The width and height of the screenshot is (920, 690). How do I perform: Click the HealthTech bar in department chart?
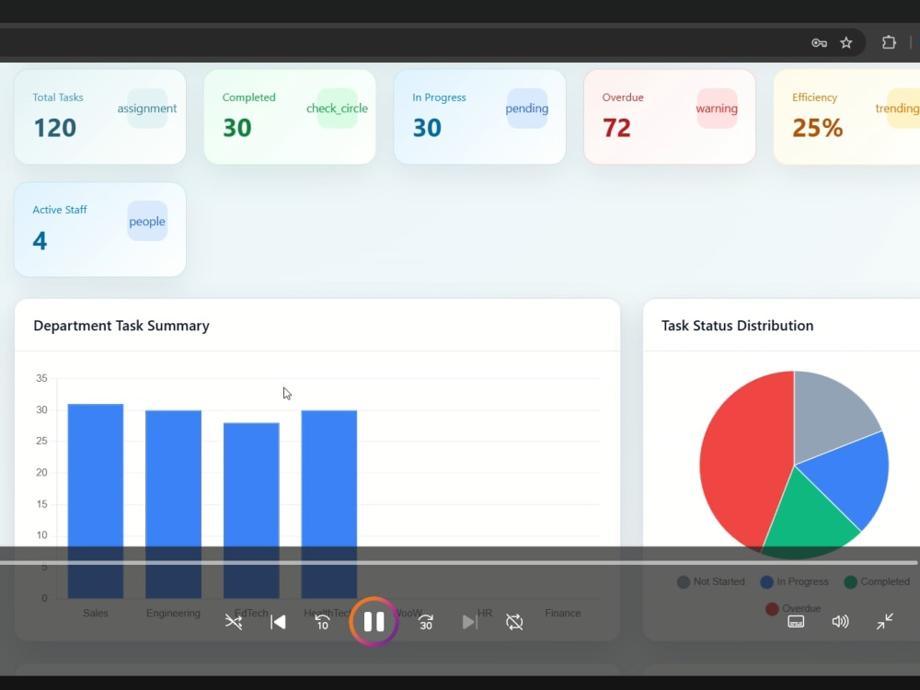coord(329,504)
